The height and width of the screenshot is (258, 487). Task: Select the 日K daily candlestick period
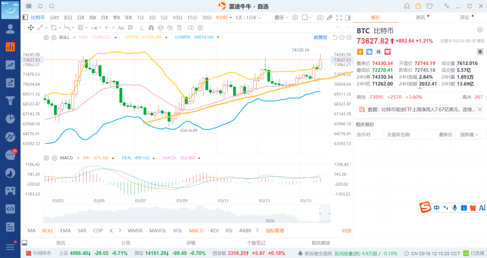tap(81, 18)
